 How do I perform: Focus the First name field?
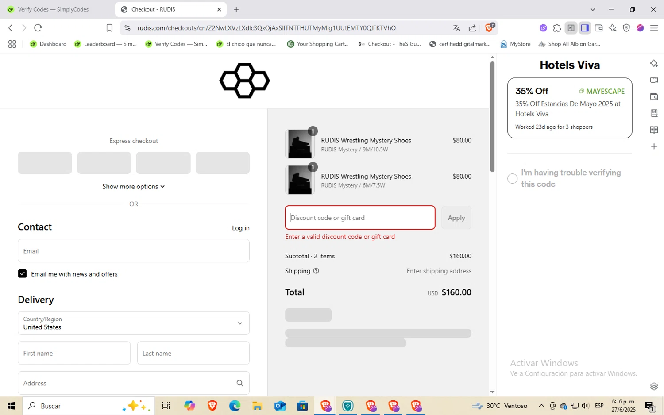pos(74,353)
